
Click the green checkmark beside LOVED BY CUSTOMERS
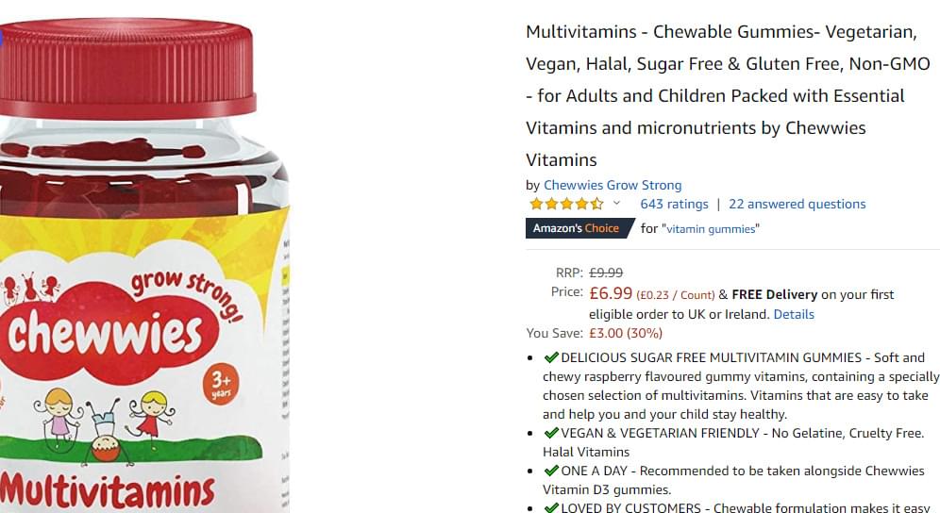[551, 508]
